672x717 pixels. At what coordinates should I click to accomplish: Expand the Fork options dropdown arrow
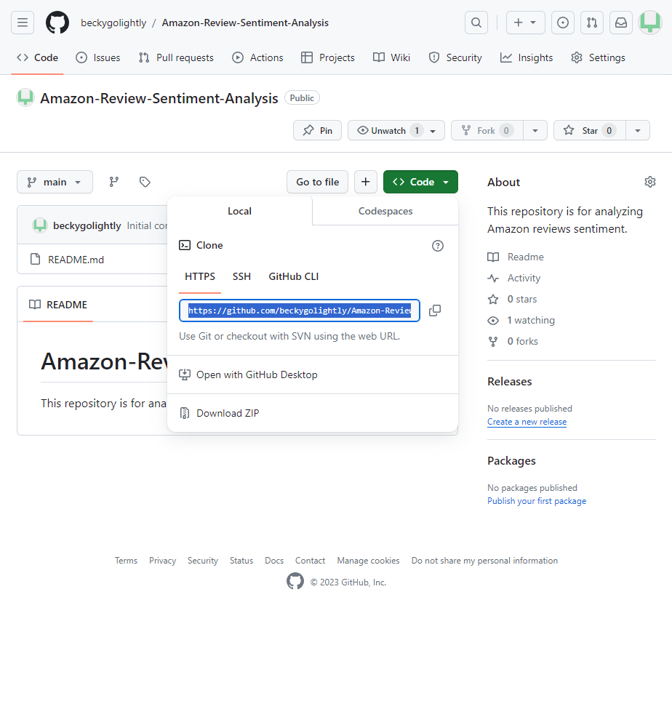pyautogui.click(x=535, y=131)
